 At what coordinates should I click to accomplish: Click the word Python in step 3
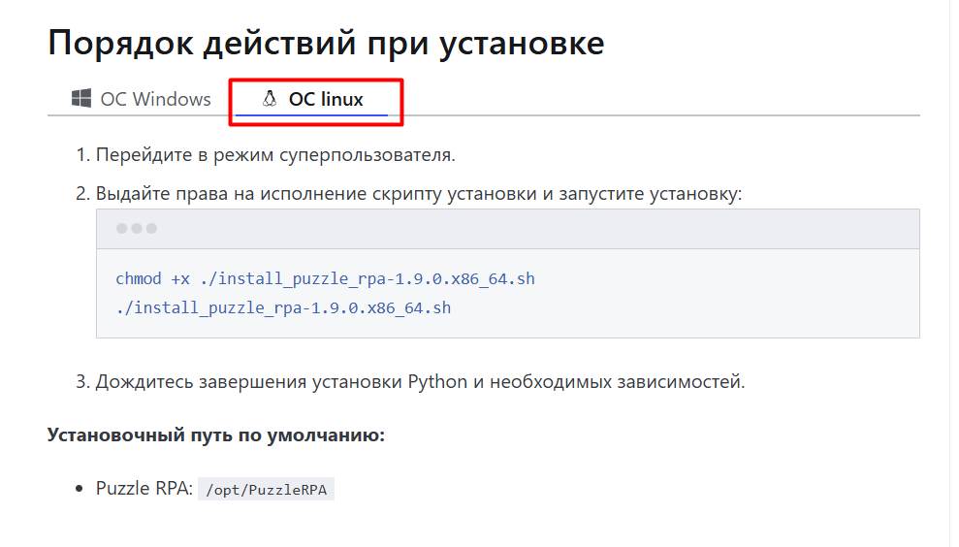[437, 382]
